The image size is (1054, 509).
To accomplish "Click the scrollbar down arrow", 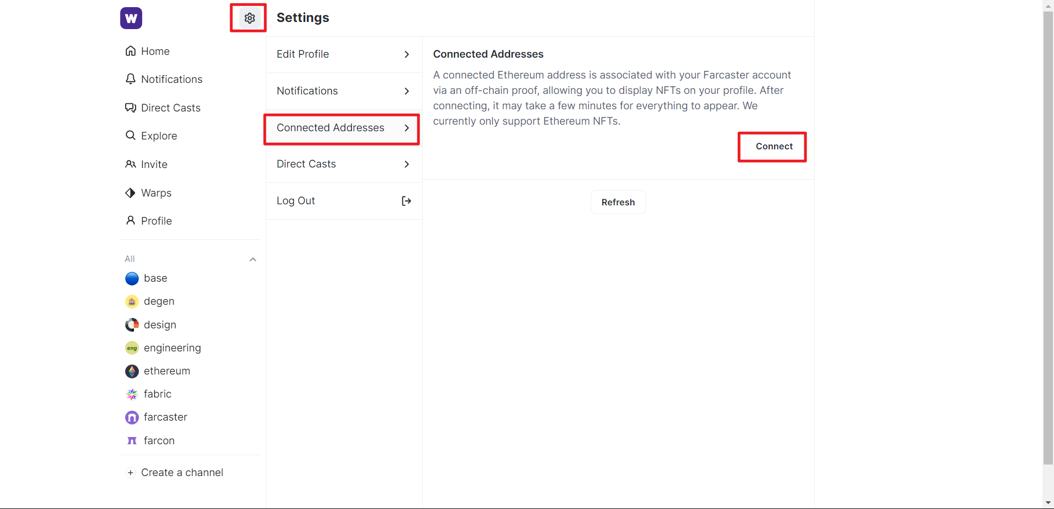I will 1048,502.
